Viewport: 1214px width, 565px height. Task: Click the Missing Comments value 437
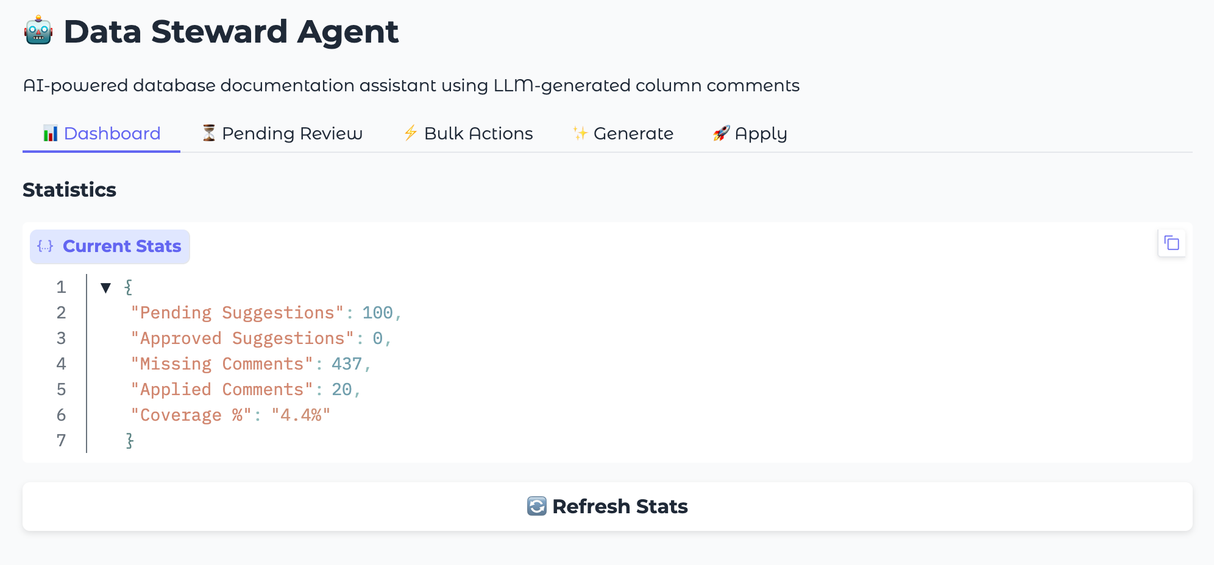[346, 364]
